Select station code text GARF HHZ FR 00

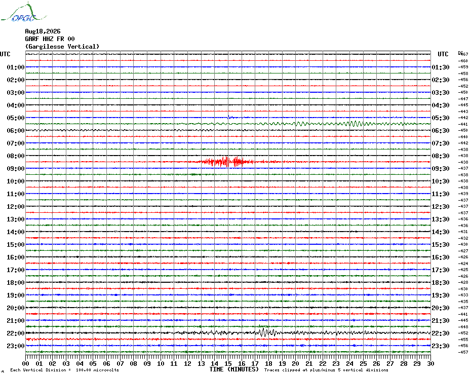(x=50, y=39)
